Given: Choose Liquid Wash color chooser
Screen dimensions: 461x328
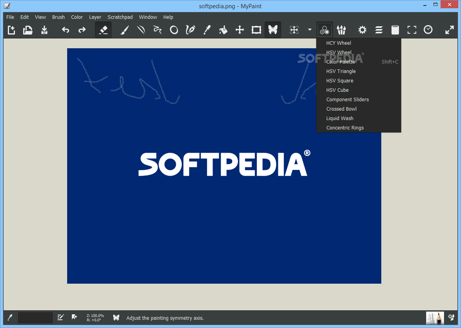Looking at the screenshot, I should point(359,118).
